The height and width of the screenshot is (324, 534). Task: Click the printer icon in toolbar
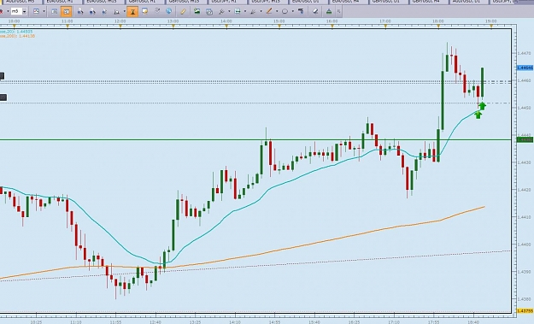tap(209, 12)
